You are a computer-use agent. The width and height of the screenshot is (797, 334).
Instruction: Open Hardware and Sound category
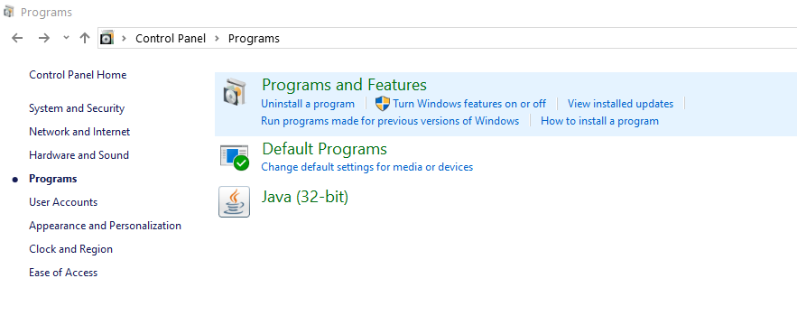pyautogui.click(x=79, y=155)
